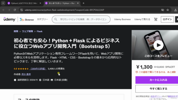This screenshot has width=178, height=100.
Task: Open the browser downloads icon
Action: (175, 10)
